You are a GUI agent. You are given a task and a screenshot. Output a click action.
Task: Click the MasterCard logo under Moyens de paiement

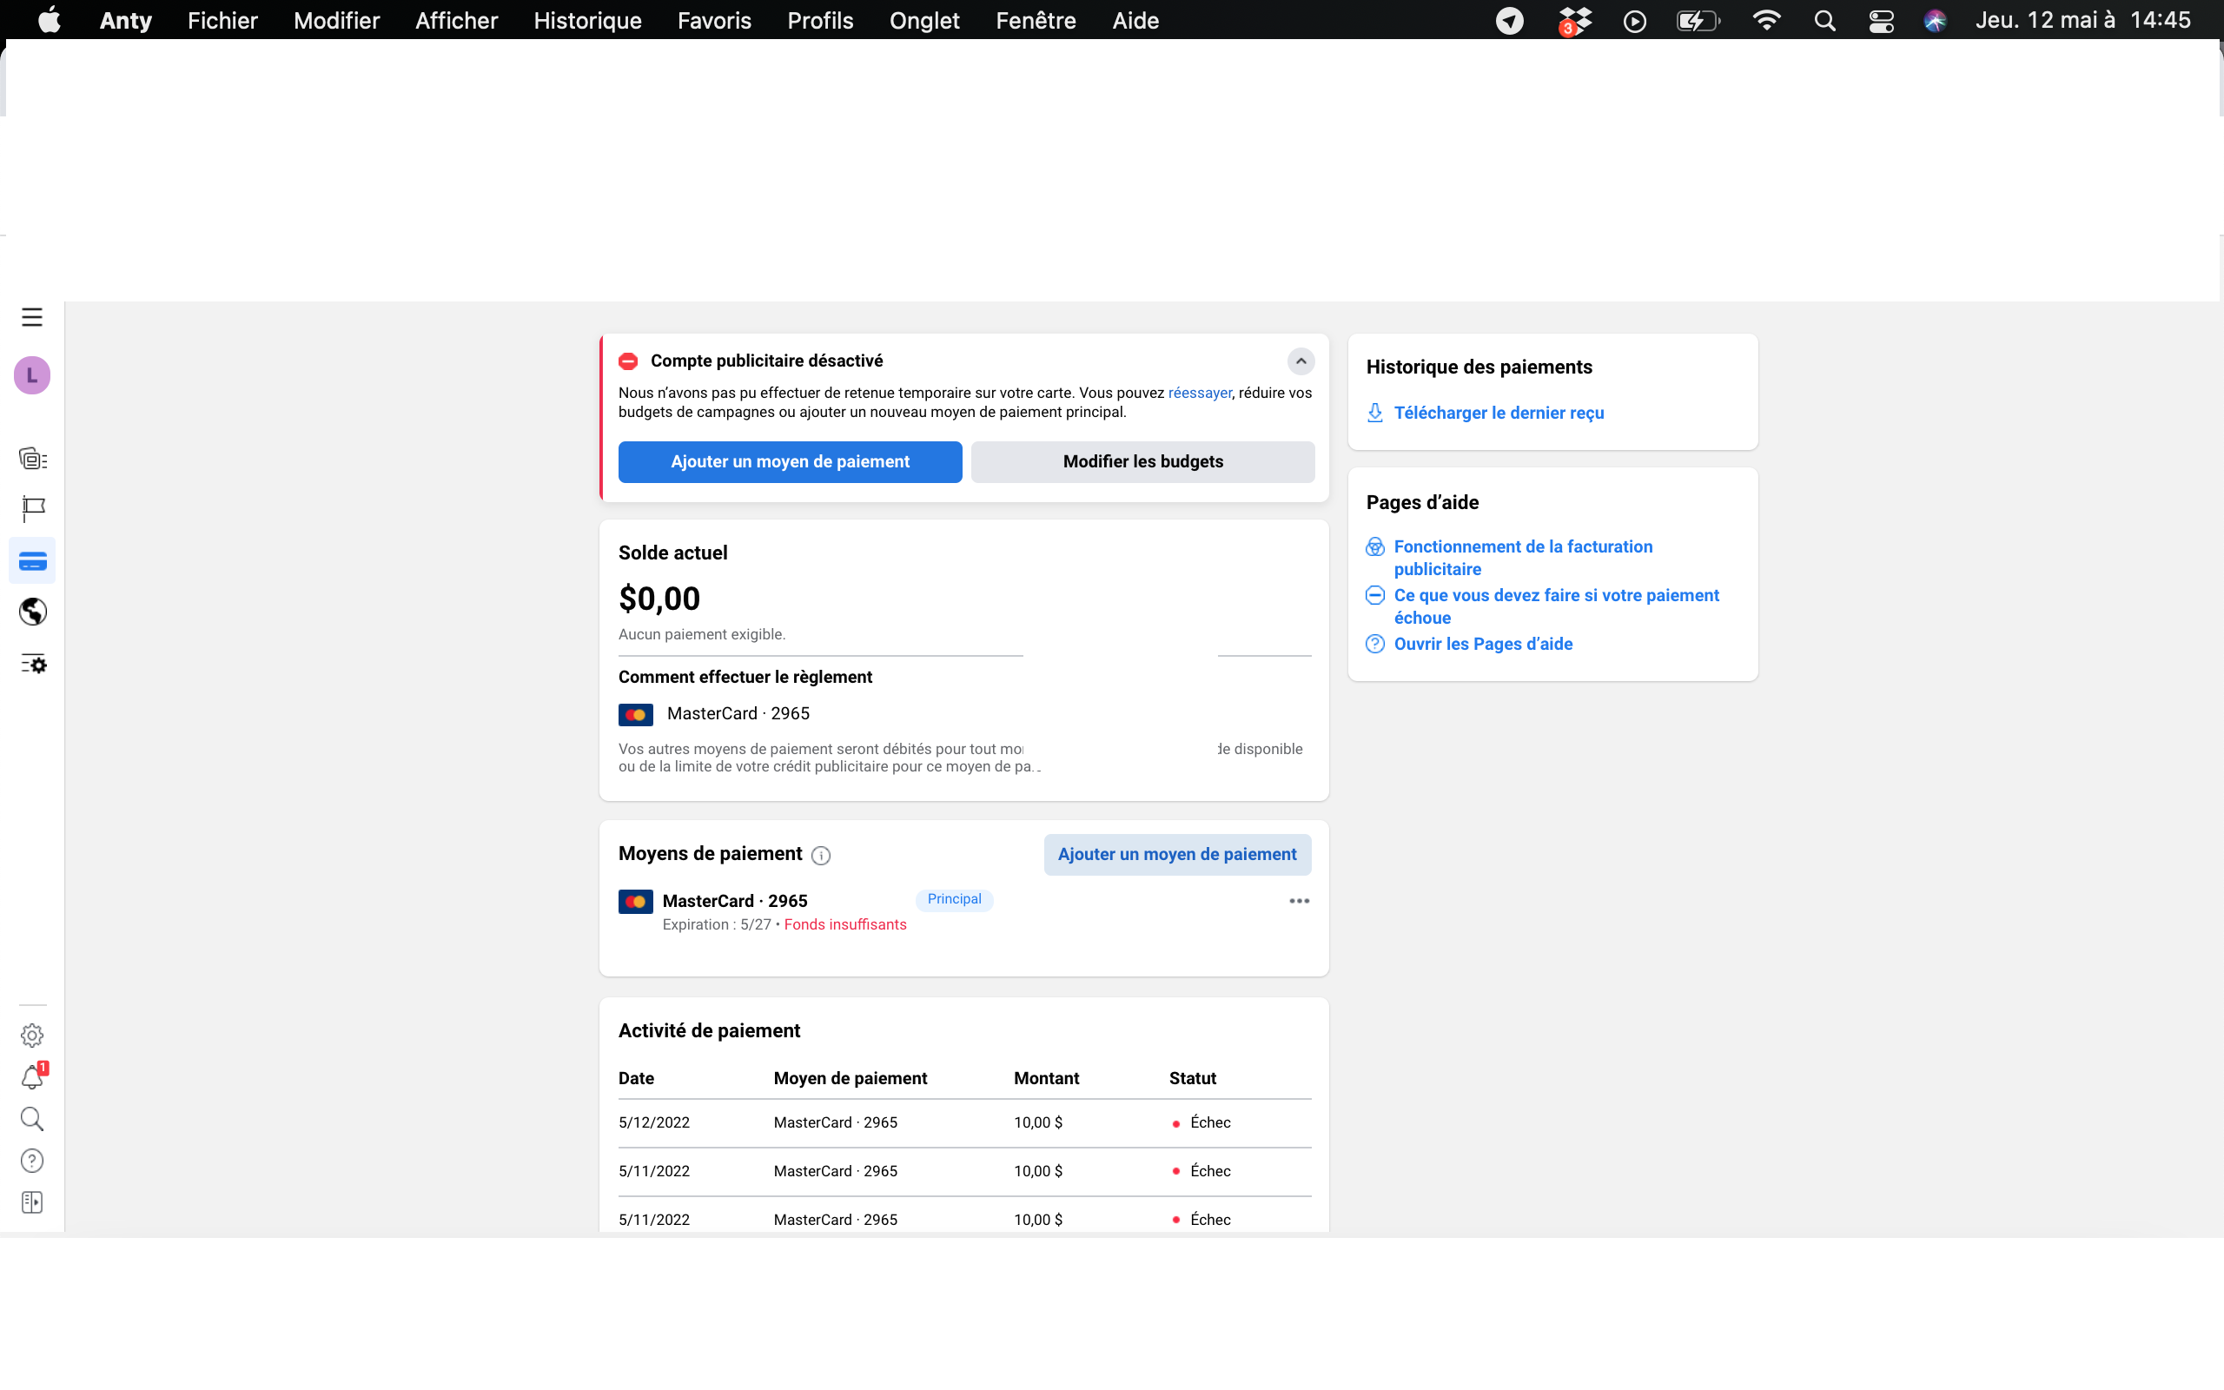[635, 902]
